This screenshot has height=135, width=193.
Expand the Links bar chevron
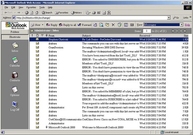[x=190, y=17]
